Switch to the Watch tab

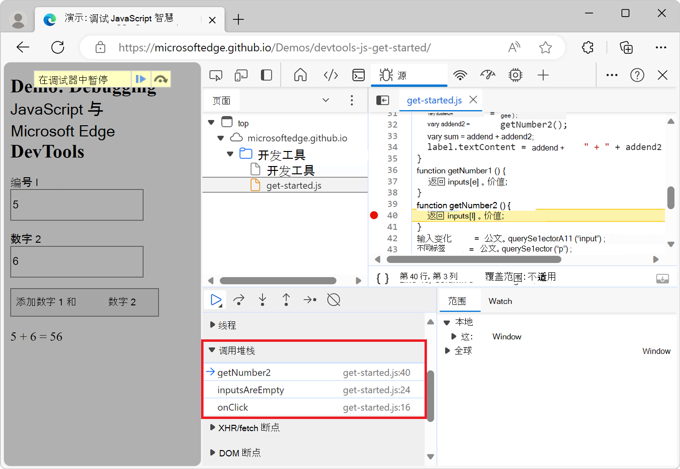tap(500, 301)
